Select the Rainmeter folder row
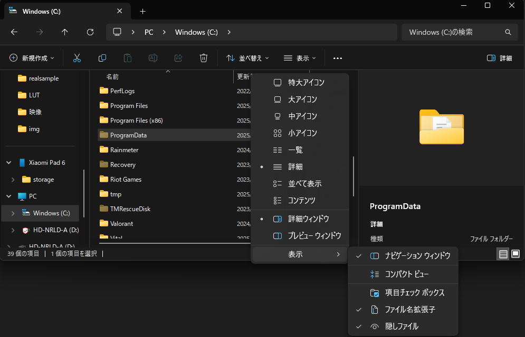 click(174, 150)
